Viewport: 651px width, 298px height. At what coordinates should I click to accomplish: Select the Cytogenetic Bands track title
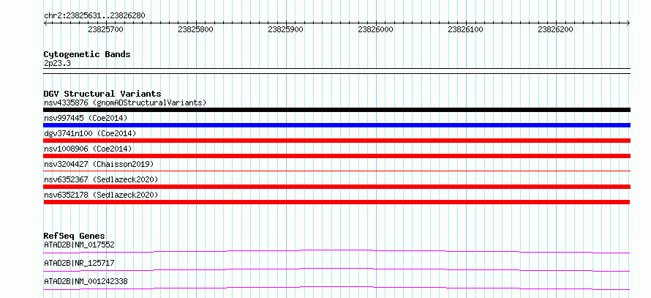tap(87, 54)
